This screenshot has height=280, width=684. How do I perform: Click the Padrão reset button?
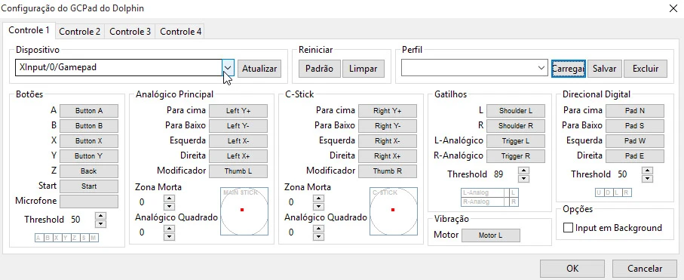(319, 69)
